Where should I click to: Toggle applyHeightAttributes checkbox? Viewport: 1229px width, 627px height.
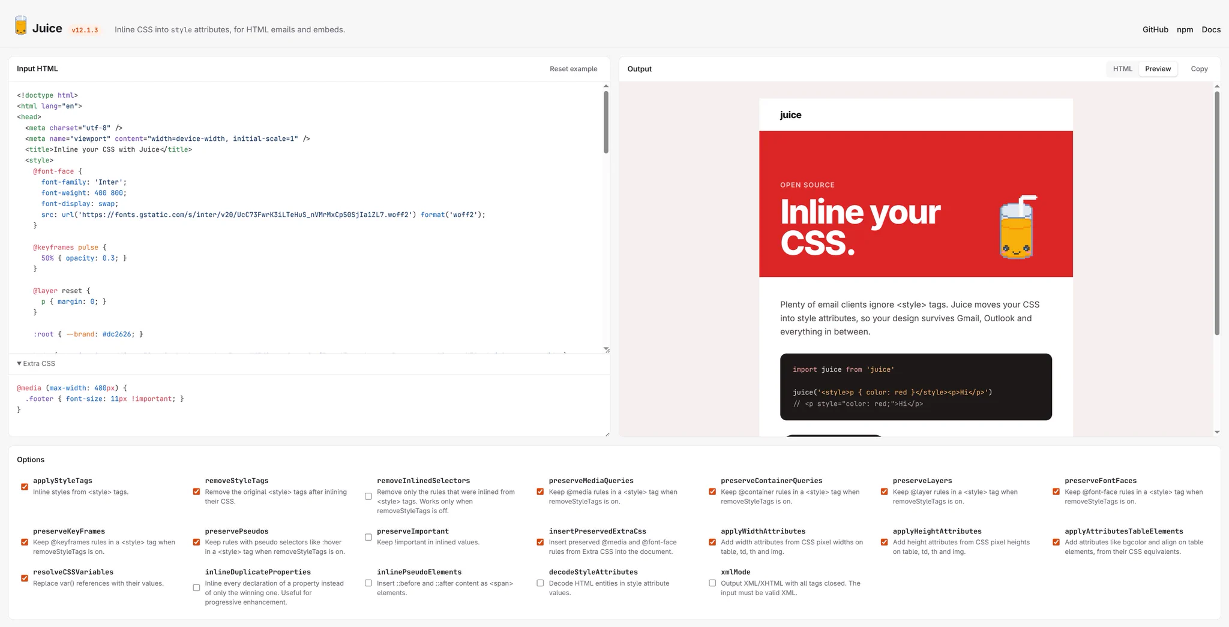pos(885,542)
